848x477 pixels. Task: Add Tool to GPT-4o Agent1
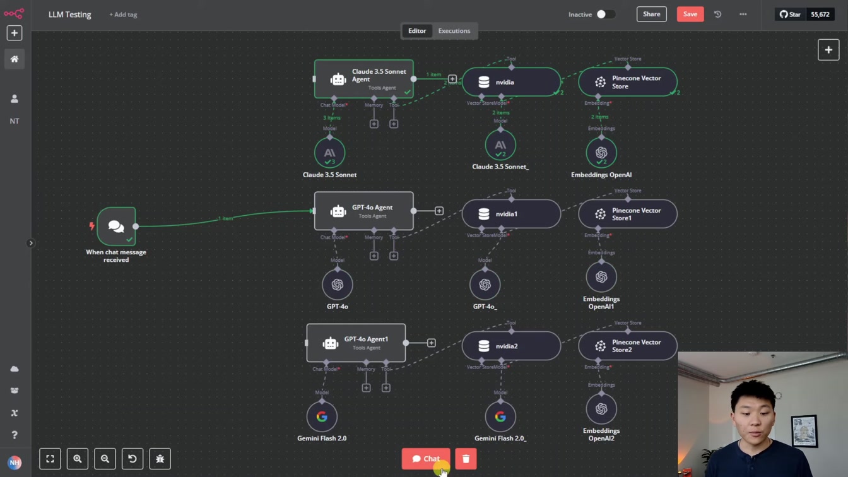tap(386, 387)
